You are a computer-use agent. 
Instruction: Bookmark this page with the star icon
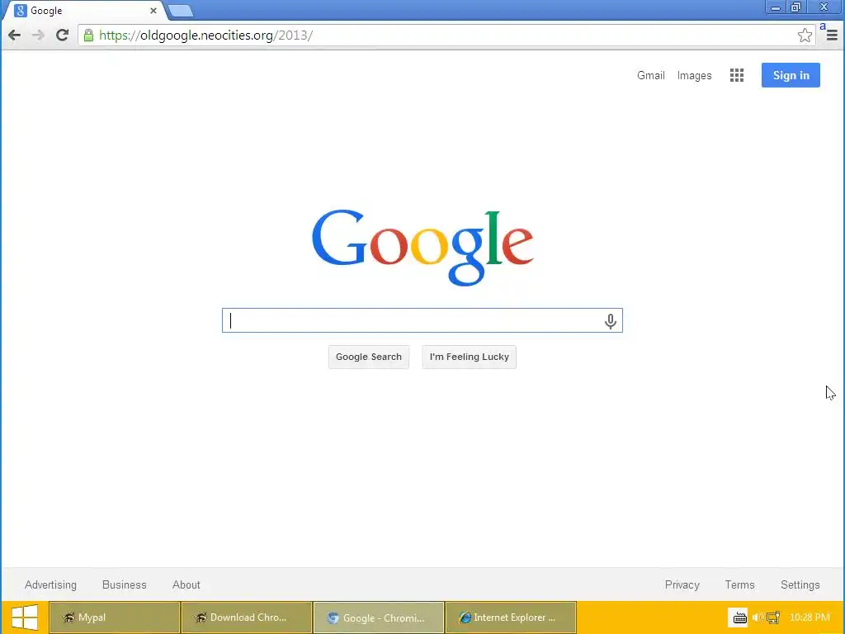pyautogui.click(x=805, y=35)
